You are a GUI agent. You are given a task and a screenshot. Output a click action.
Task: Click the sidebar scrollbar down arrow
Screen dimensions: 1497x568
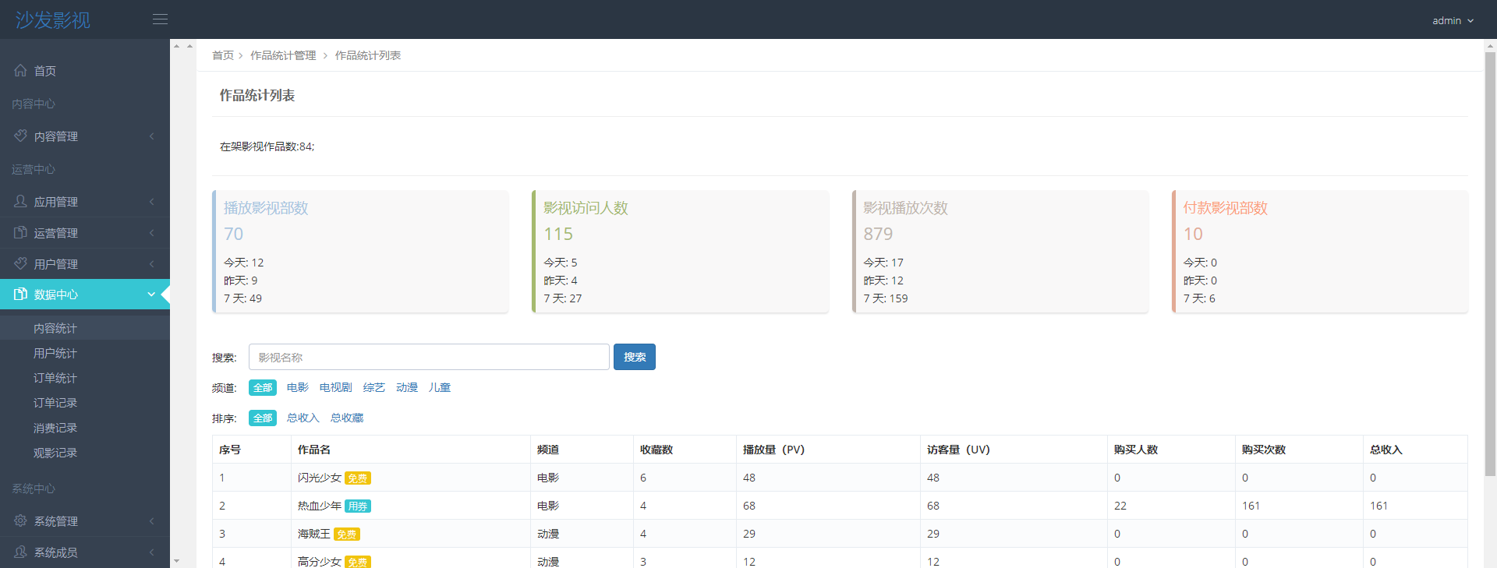[x=176, y=561]
